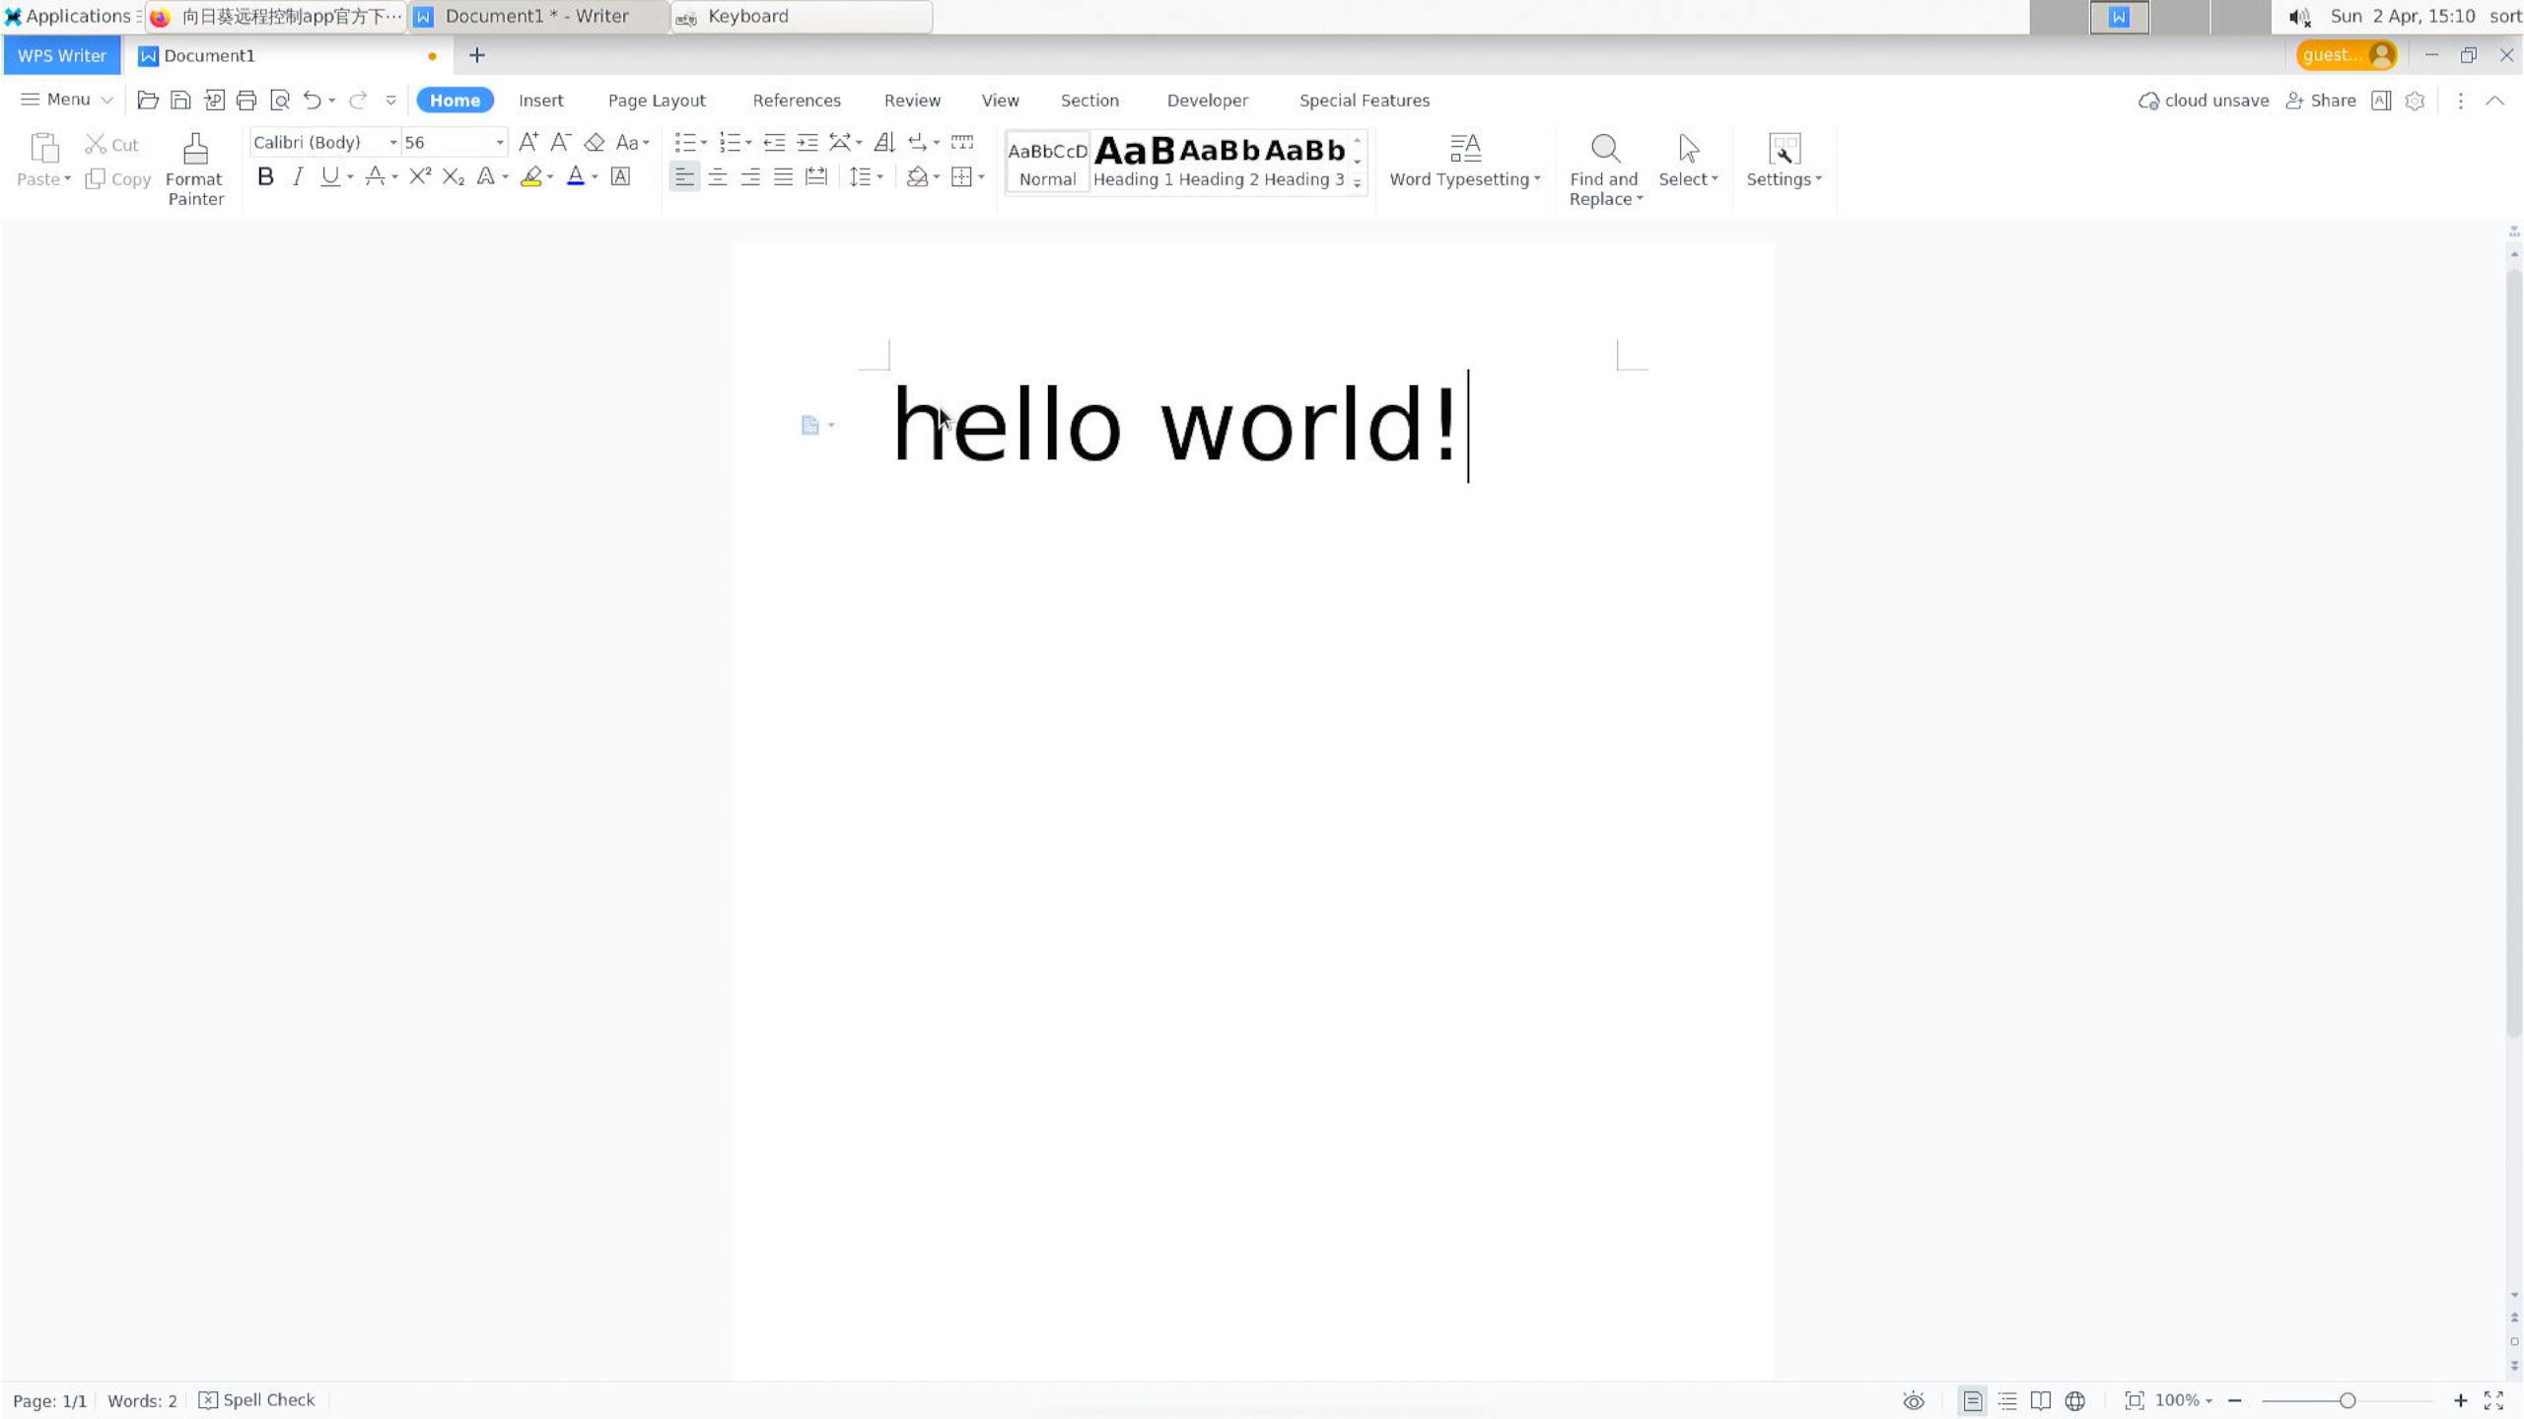This screenshot has height=1419, width=2524.
Task: Enable center text alignment
Action: pyautogui.click(x=718, y=177)
